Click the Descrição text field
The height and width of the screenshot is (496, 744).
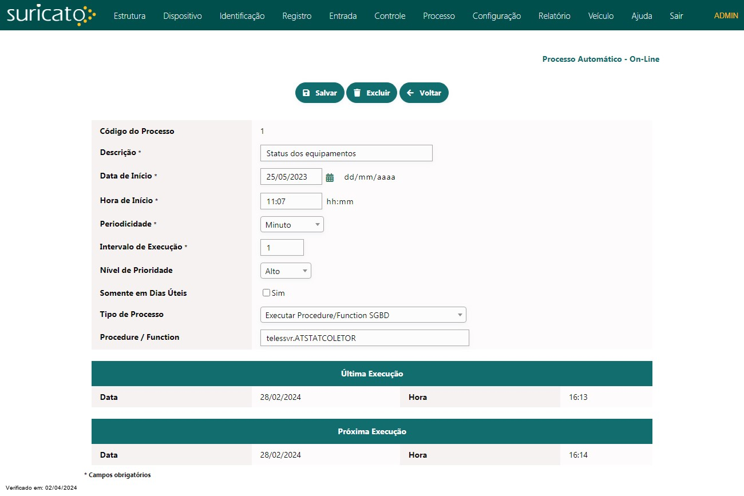coord(346,153)
